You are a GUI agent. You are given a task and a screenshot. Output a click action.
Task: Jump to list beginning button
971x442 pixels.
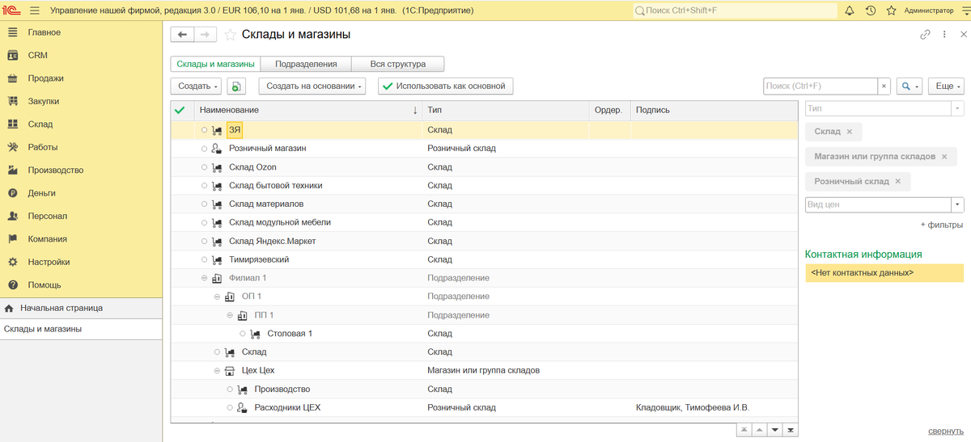(x=744, y=430)
